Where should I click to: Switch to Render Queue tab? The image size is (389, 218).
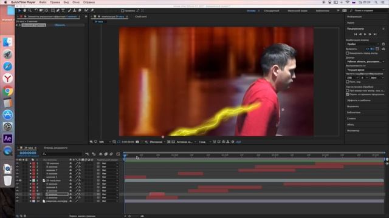pos(55,148)
